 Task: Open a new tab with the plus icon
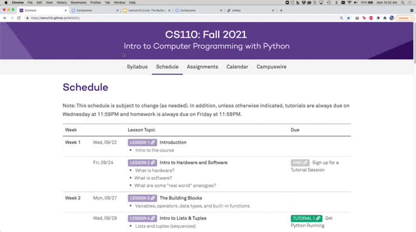pos(281,10)
